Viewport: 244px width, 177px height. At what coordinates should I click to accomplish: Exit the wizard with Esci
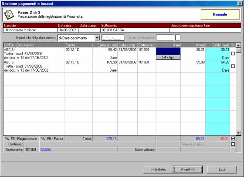(222, 169)
